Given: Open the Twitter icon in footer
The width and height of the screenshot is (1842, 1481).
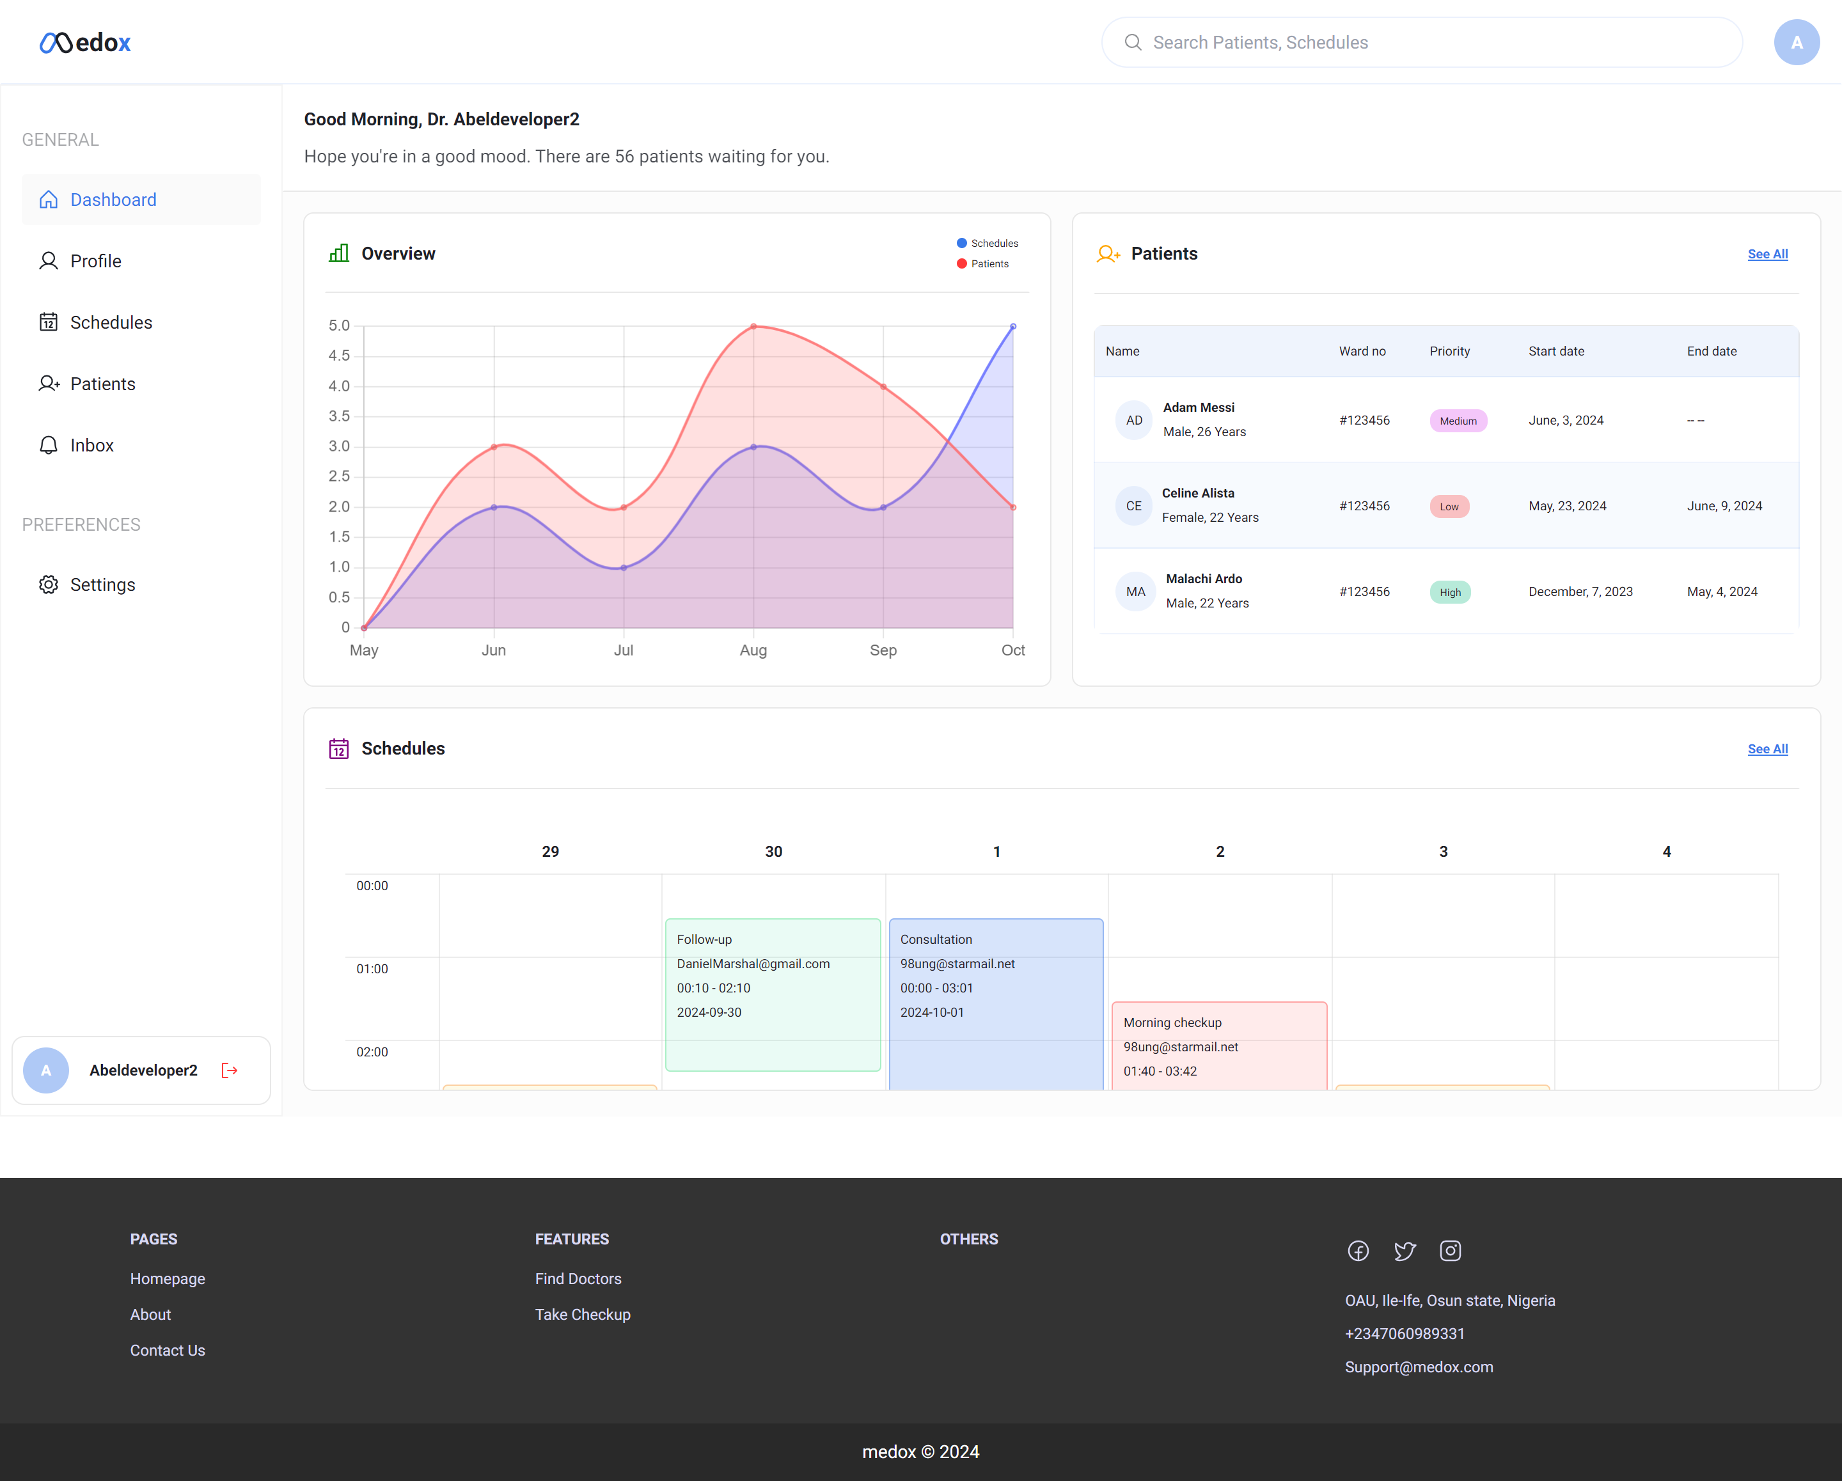Looking at the screenshot, I should (1405, 1251).
